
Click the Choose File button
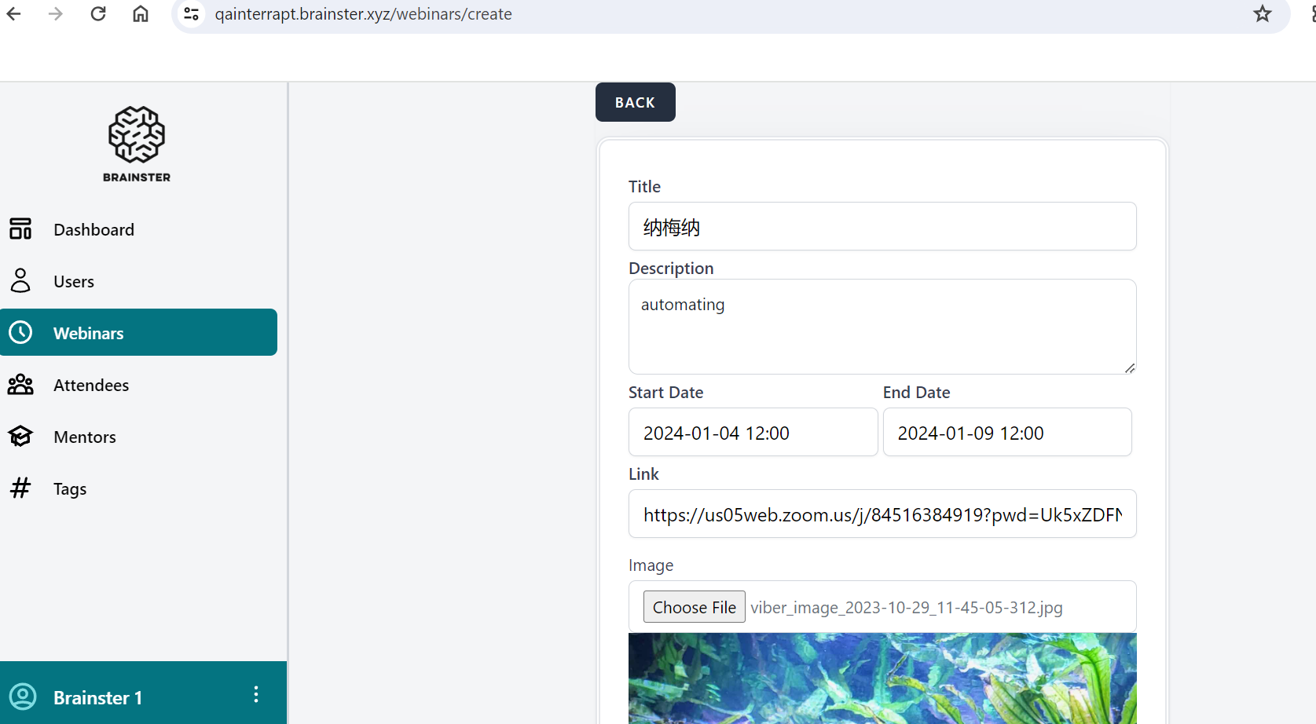694,607
